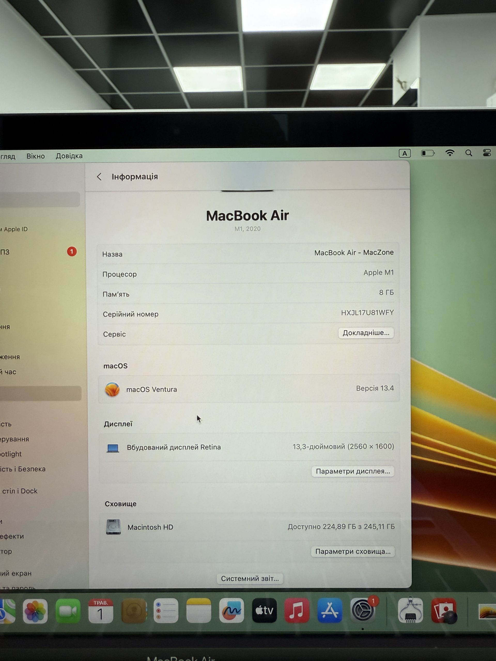Screen dimensions: 496x661
Task: Select Spotlight item in sidebar
Action: coord(11,454)
